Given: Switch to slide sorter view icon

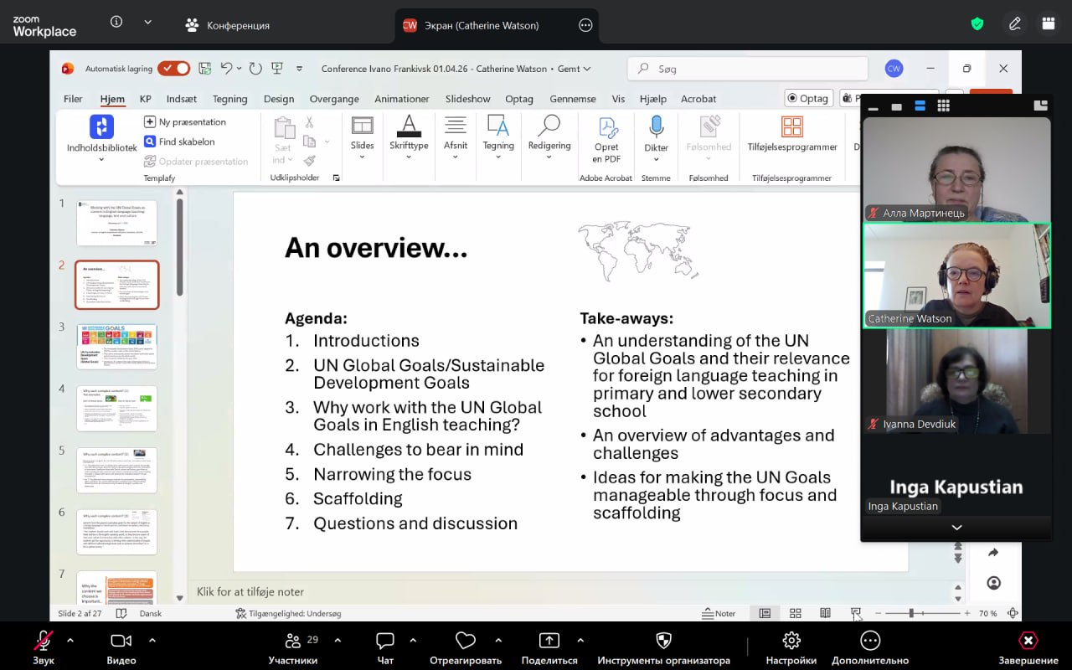Looking at the screenshot, I should [x=796, y=613].
